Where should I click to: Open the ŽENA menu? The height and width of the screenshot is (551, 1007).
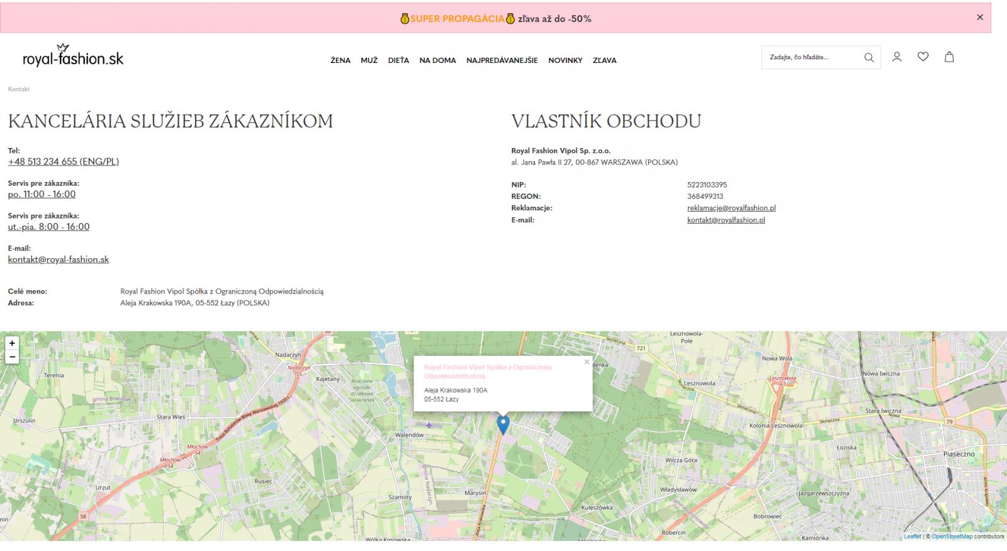[x=340, y=60]
